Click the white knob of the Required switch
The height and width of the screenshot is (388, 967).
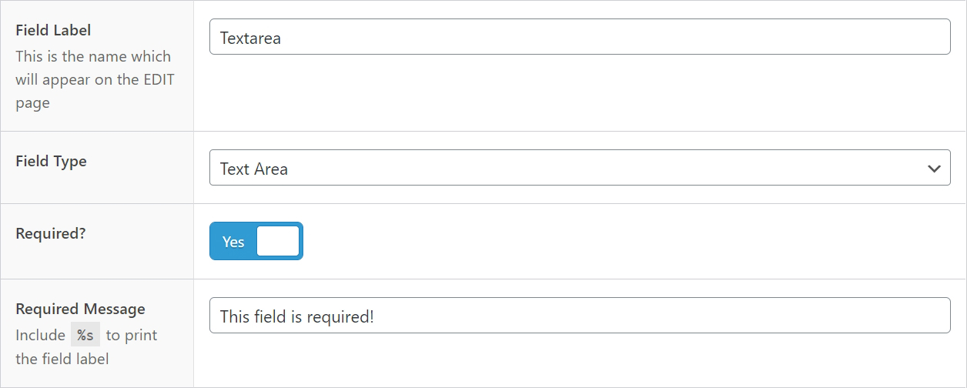278,241
